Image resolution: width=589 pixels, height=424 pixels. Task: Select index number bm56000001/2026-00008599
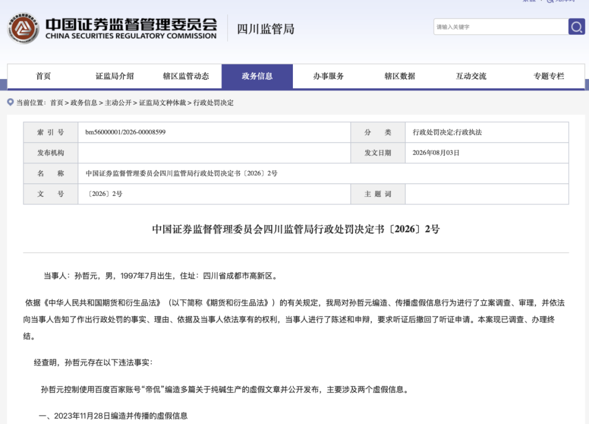coord(125,132)
